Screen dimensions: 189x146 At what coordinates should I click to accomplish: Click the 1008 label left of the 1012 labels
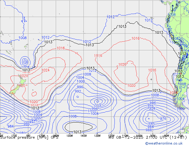(23, 38)
